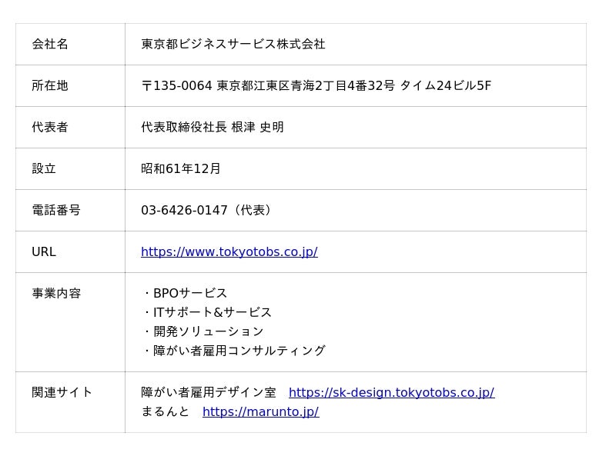This screenshot has height=456, width=616.
Task: Click the ITサポート&サービス list item
Action: tap(212, 313)
